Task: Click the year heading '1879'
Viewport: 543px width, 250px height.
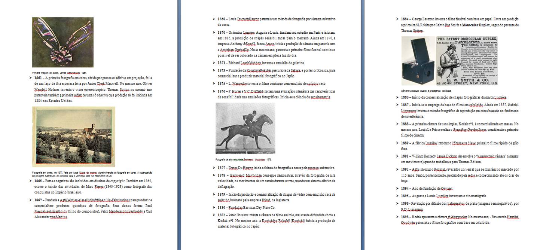Action: click(x=222, y=194)
